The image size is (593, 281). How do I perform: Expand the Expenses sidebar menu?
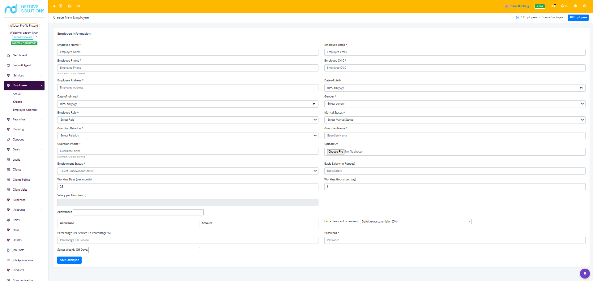(x=24, y=200)
